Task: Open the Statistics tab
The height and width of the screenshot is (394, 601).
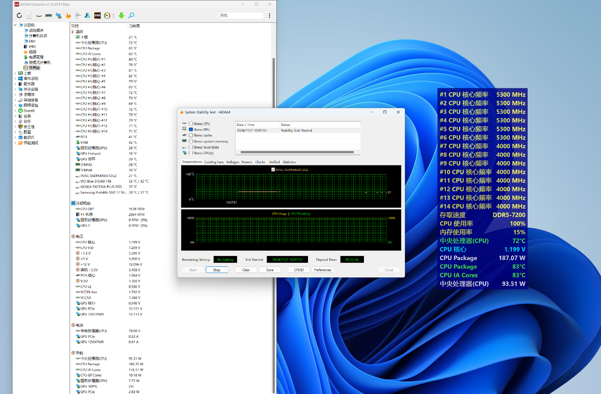Action: click(x=289, y=162)
